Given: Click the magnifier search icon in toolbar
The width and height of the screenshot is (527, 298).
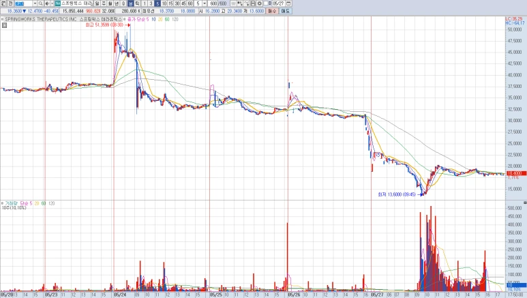Looking at the screenshot, I should tap(41, 3).
